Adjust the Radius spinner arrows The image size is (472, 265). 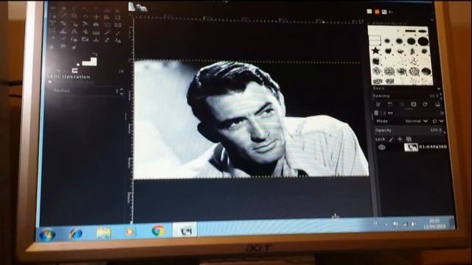click(121, 91)
